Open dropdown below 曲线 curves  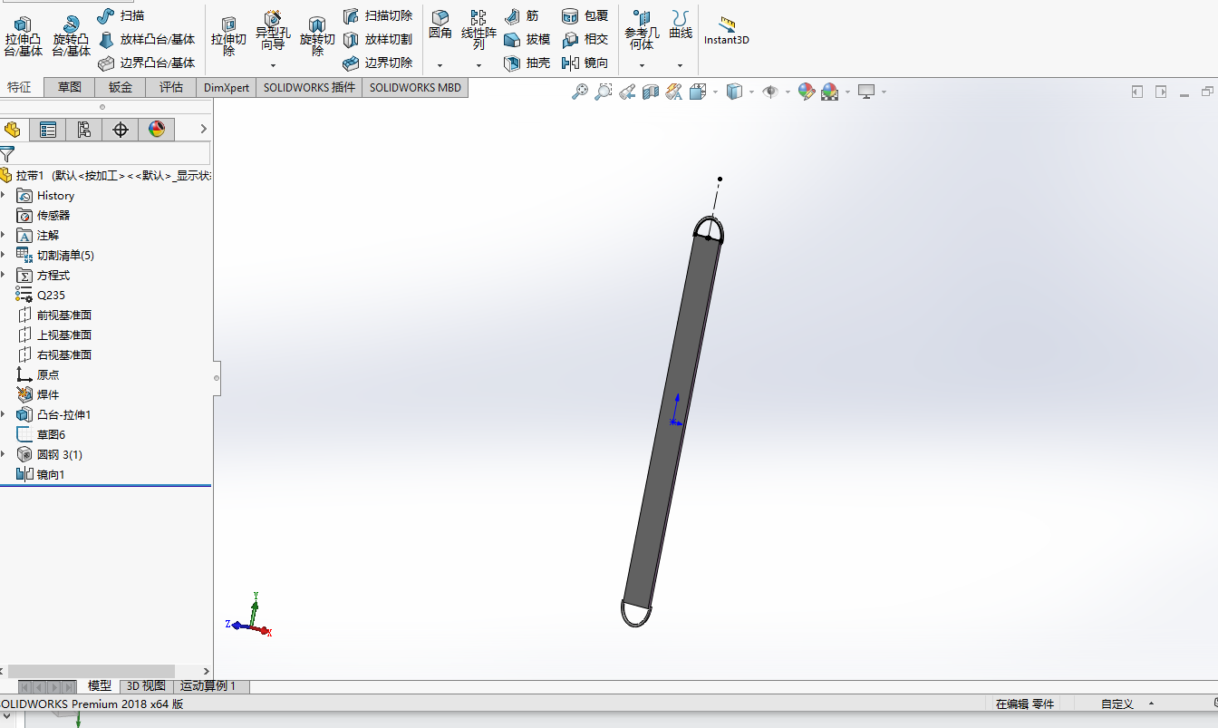click(x=681, y=65)
